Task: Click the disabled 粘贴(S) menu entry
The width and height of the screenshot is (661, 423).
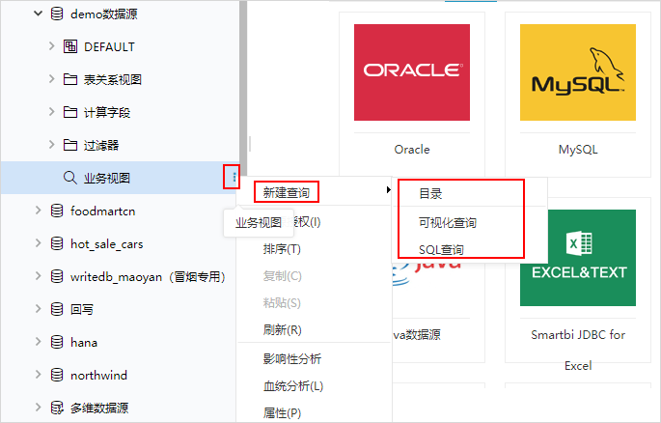Action: 282,303
